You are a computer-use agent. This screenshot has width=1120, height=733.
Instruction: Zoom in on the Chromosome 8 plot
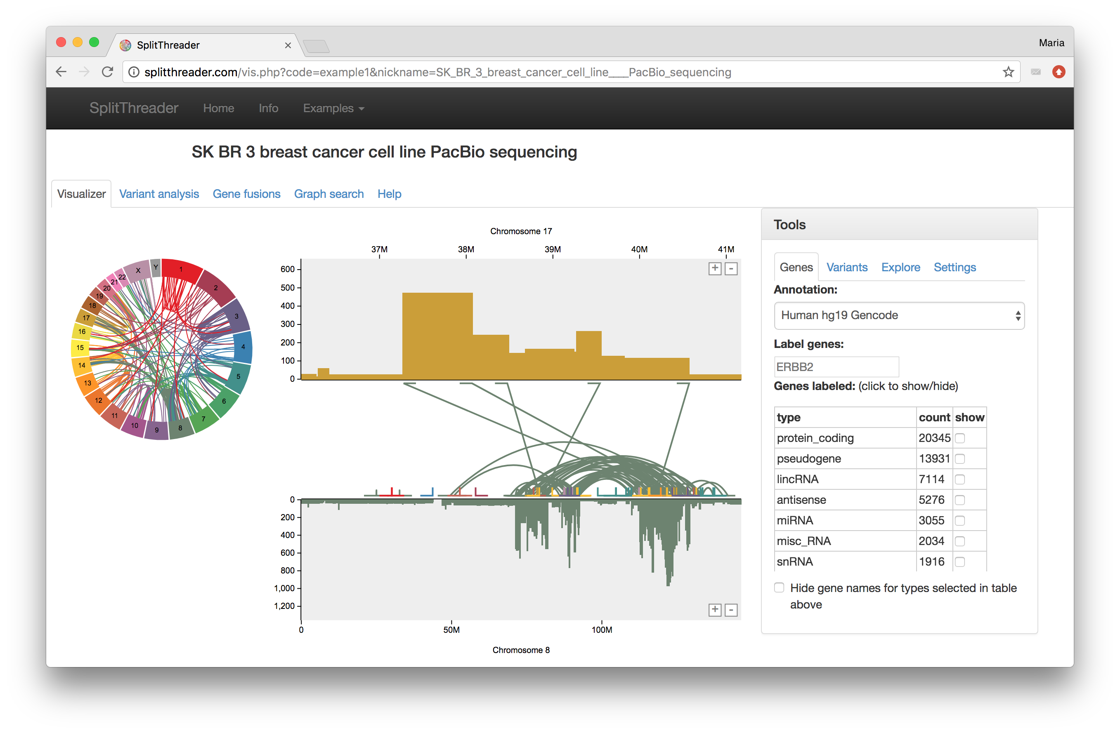coord(714,610)
